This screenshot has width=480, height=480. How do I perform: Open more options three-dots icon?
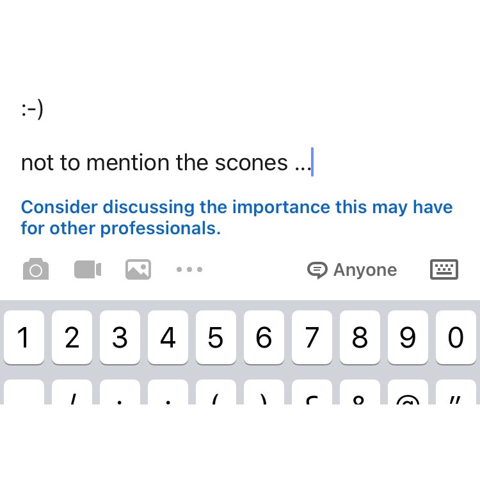(x=189, y=269)
